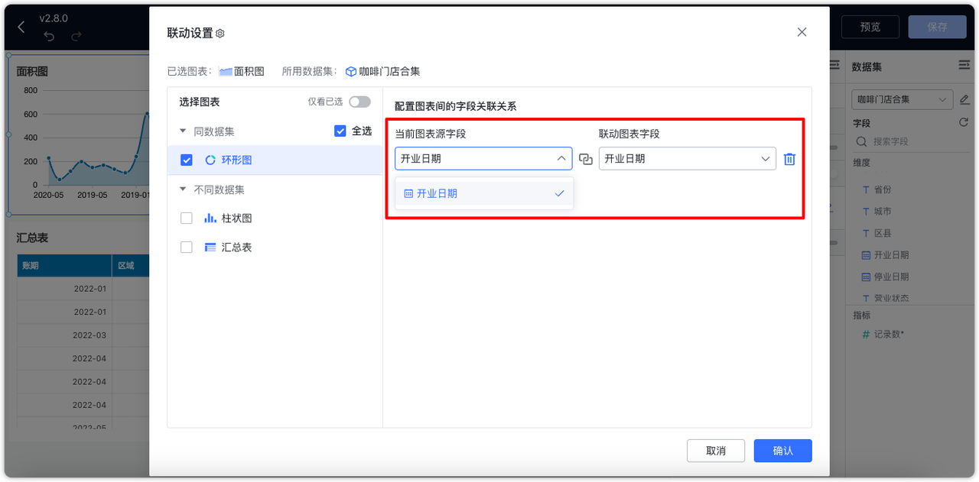The width and height of the screenshot is (979, 482).
Task: Click the 取消 cancel button
Action: tap(715, 451)
